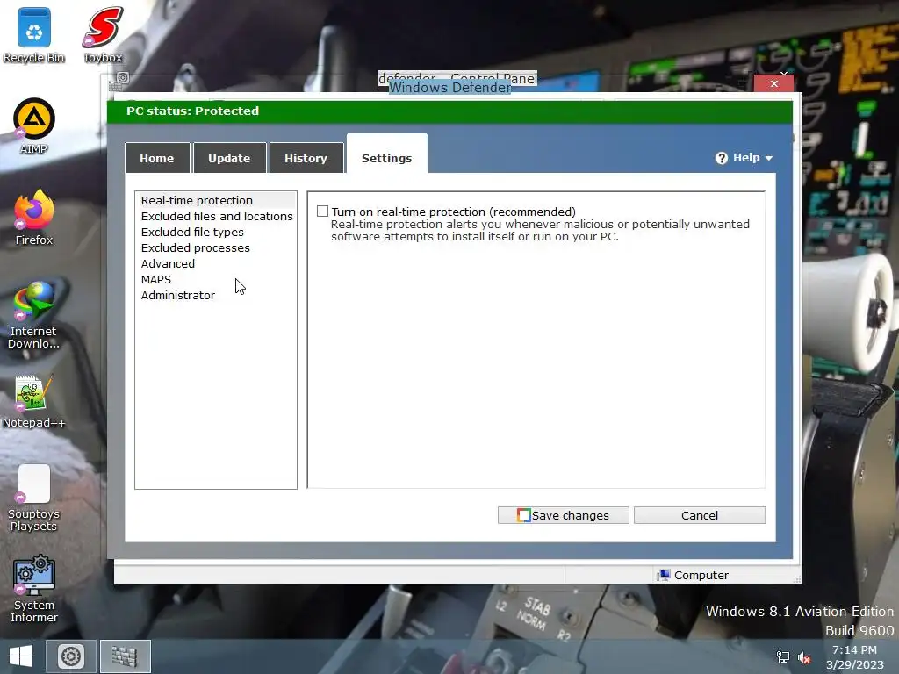Select Excluded files and locations
The width and height of the screenshot is (899, 674).
[217, 216]
